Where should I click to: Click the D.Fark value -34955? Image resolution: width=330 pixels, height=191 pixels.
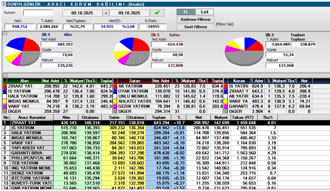(153, 27)
